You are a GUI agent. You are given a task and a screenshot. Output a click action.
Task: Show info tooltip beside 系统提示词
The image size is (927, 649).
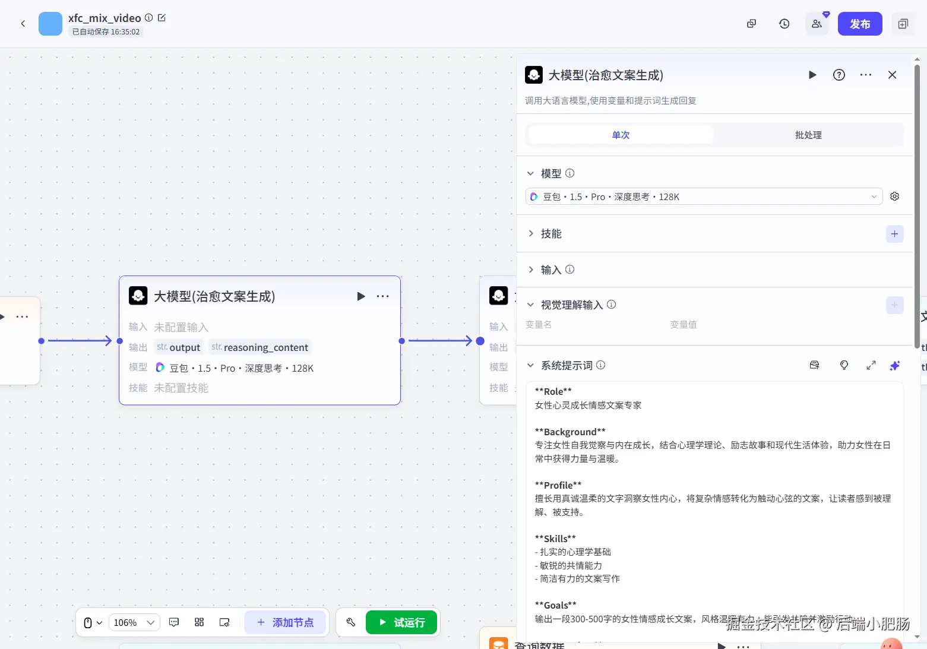coord(600,365)
